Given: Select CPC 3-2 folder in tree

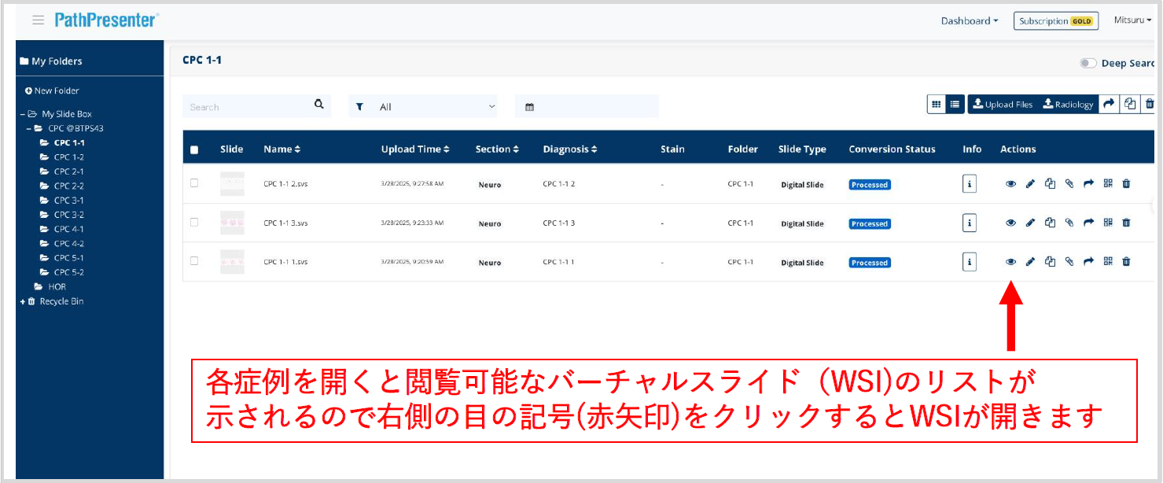Looking at the screenshot, I should 68,215.
